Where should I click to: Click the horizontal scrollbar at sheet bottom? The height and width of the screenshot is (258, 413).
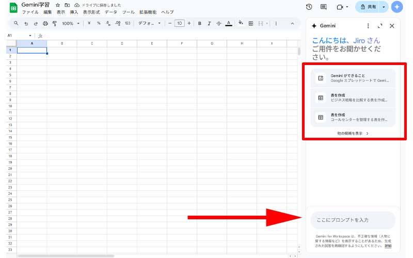[66, 256]
